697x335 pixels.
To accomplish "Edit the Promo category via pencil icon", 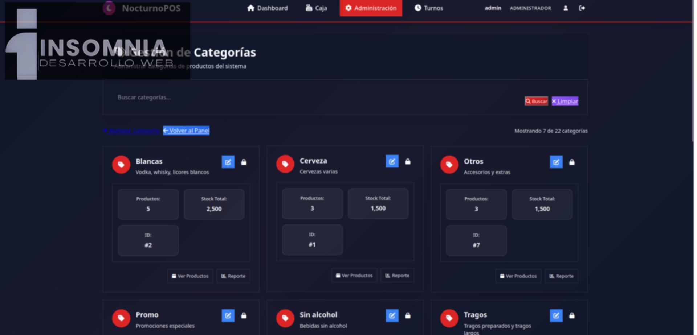I will 228,315.
